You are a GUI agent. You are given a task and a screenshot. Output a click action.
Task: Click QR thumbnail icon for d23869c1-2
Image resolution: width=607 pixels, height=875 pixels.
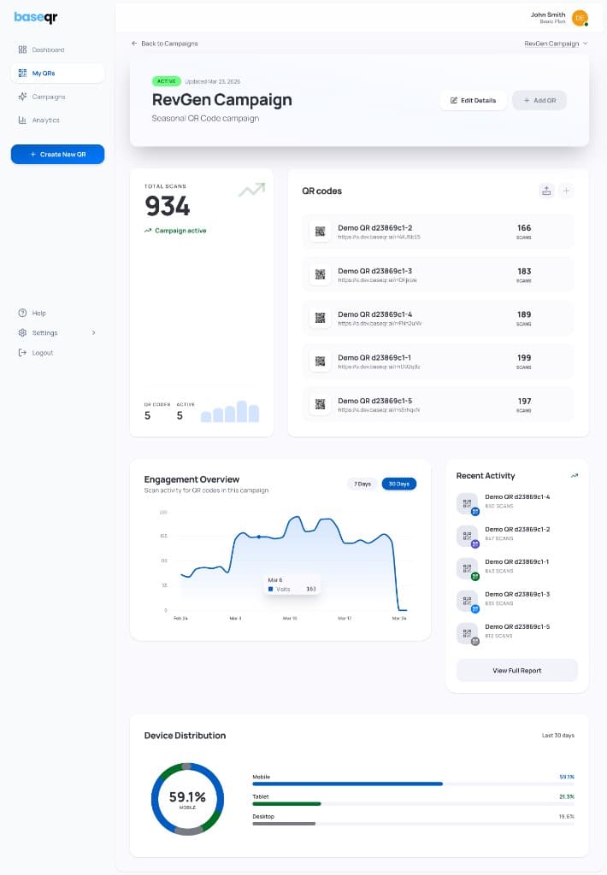coord(320,231)
